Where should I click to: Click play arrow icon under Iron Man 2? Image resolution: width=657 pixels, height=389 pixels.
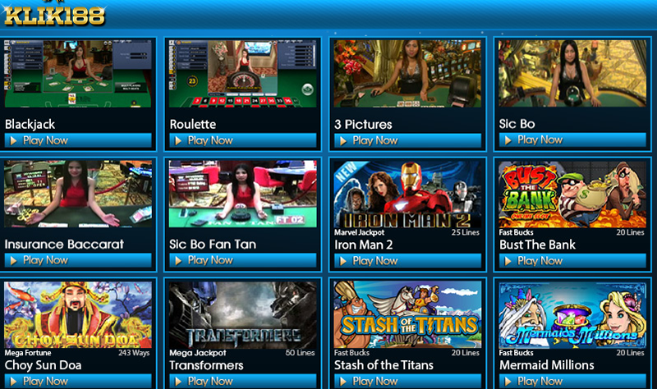[343, 261]
